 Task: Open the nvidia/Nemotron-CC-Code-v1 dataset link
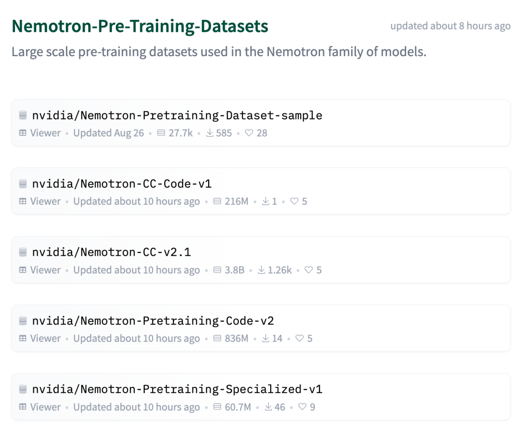coord(122,184)
